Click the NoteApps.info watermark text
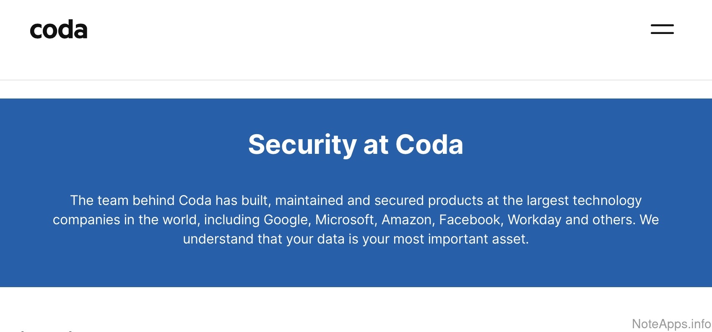Image resolution: width=712 pixels, height=332 pixels. pos(671,324)
